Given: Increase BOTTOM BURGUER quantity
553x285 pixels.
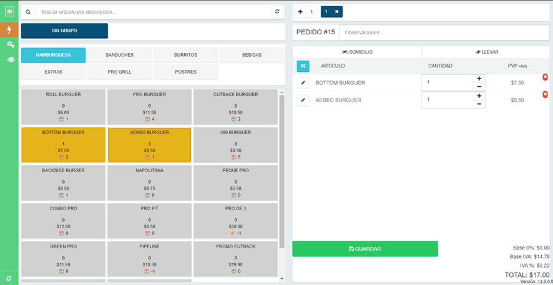Looking at the screenshot, I should click(479, 78).
